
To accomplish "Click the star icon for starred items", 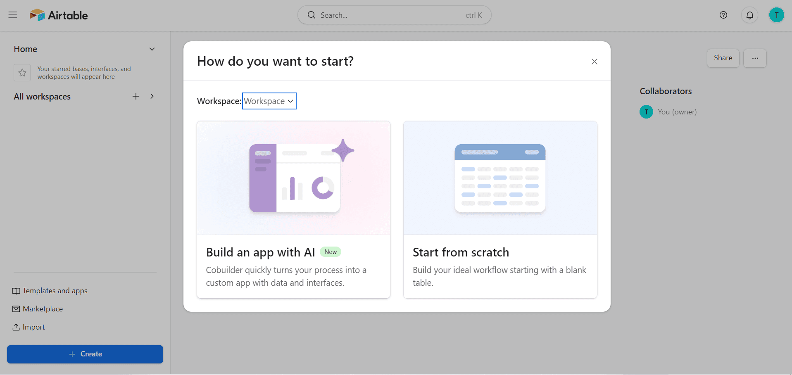I will (22, 73).
